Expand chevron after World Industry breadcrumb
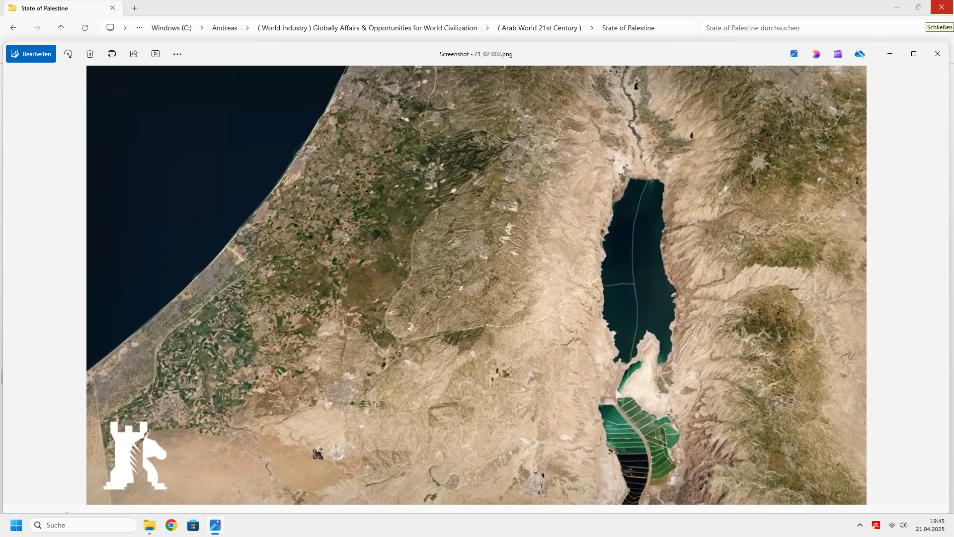The width and height of the screenshot is (954, 537). [x=487, y=28]
